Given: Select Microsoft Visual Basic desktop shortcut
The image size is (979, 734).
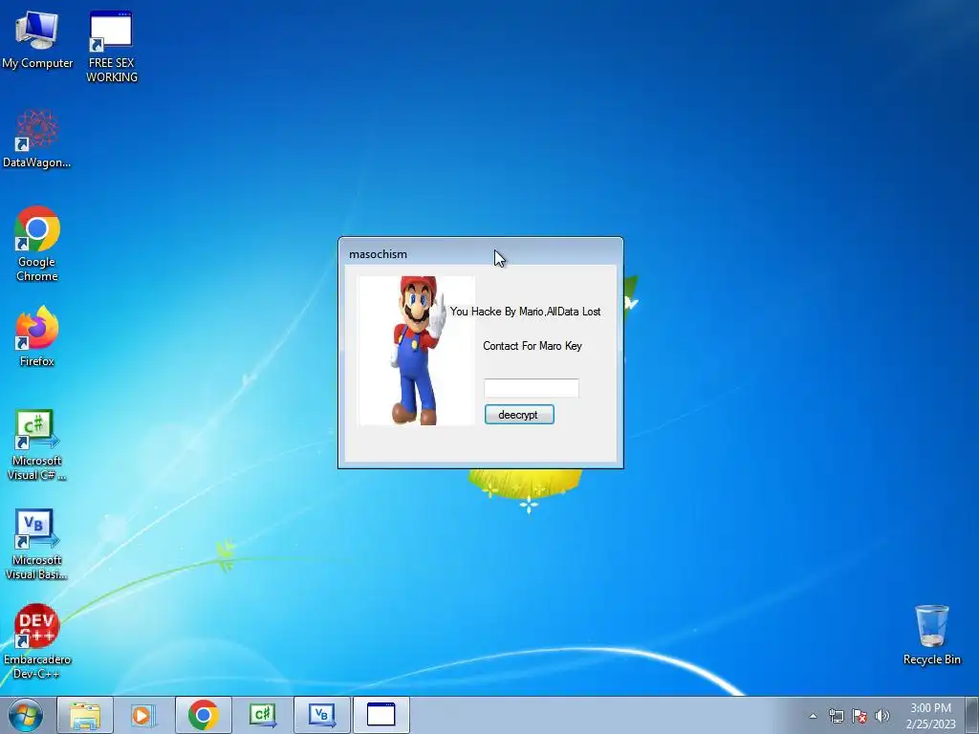Looking at the screenshot, I should pos(37,544).
